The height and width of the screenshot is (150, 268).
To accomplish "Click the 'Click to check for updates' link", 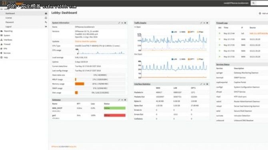I will click(x=86, y=41).
